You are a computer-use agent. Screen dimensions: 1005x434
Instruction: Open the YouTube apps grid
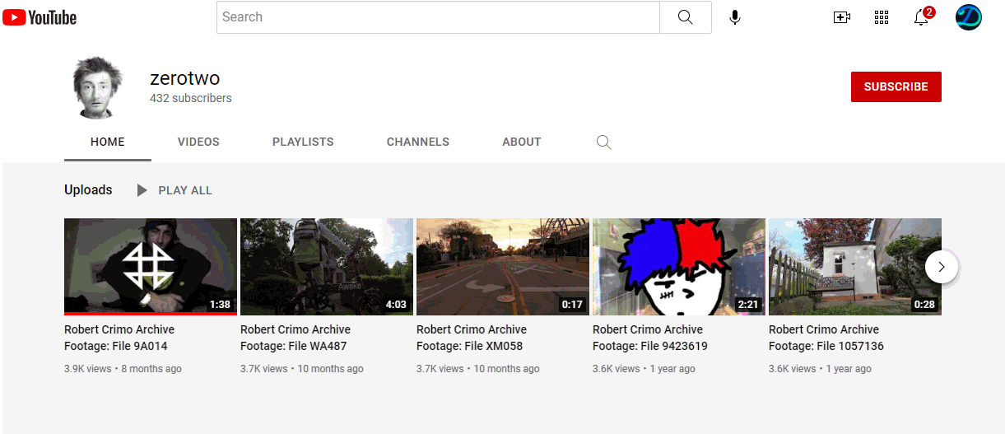(x=882, y=17)
